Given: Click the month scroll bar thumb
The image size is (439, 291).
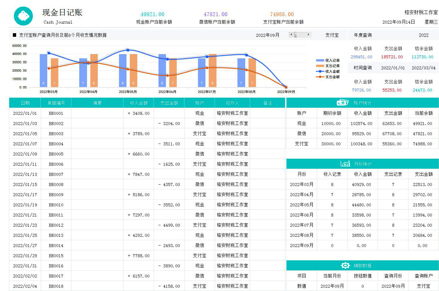Looking at the screenshot, I should pyautogui.click(x=295, y=35).
